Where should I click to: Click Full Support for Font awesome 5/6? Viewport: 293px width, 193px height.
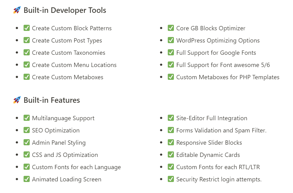(223, 65)
